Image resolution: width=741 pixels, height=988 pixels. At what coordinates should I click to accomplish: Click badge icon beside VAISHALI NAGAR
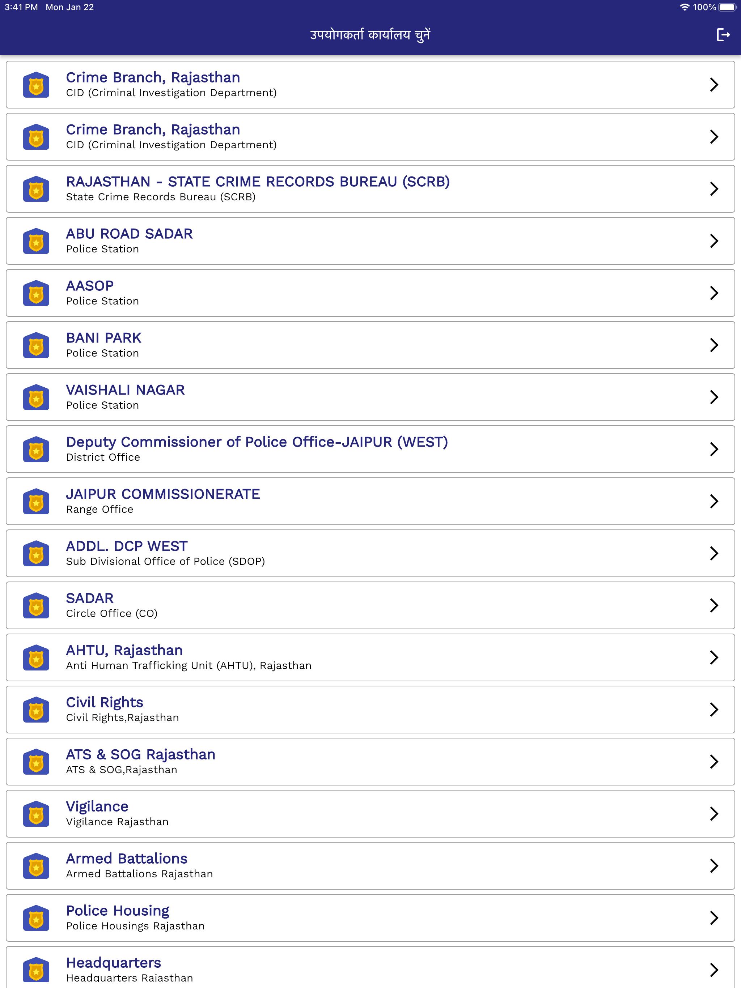pyautogui.click(x=36, y=397)
